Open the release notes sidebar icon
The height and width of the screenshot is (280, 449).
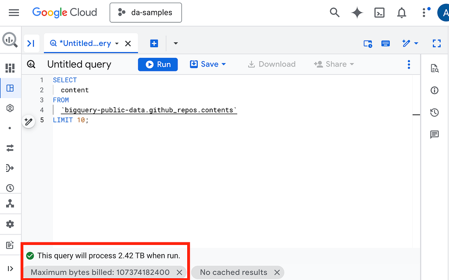point(10,245)
